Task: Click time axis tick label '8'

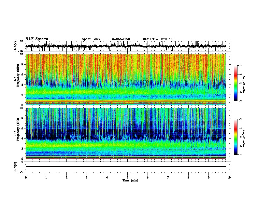Action: point(188,178)
